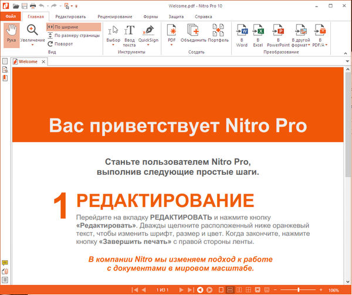Screen dimensions: 352x295
Task: Collapse the ribbon with the chevron
Action: [346, 53]
